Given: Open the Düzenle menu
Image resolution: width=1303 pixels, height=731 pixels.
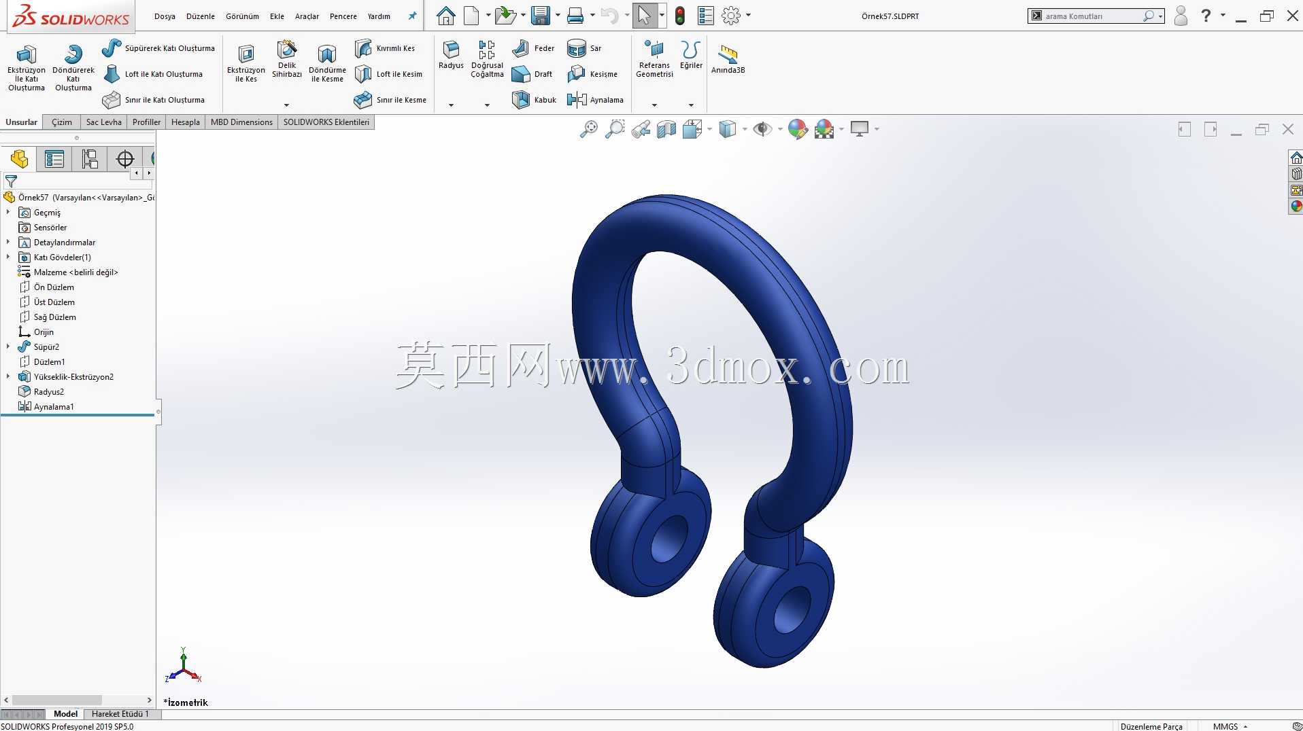Looking at the screenshot, I should (201, 16).
